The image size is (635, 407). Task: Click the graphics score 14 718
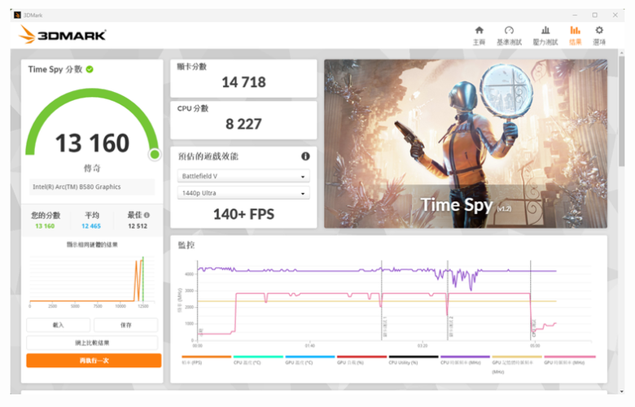tap(243, 82)
